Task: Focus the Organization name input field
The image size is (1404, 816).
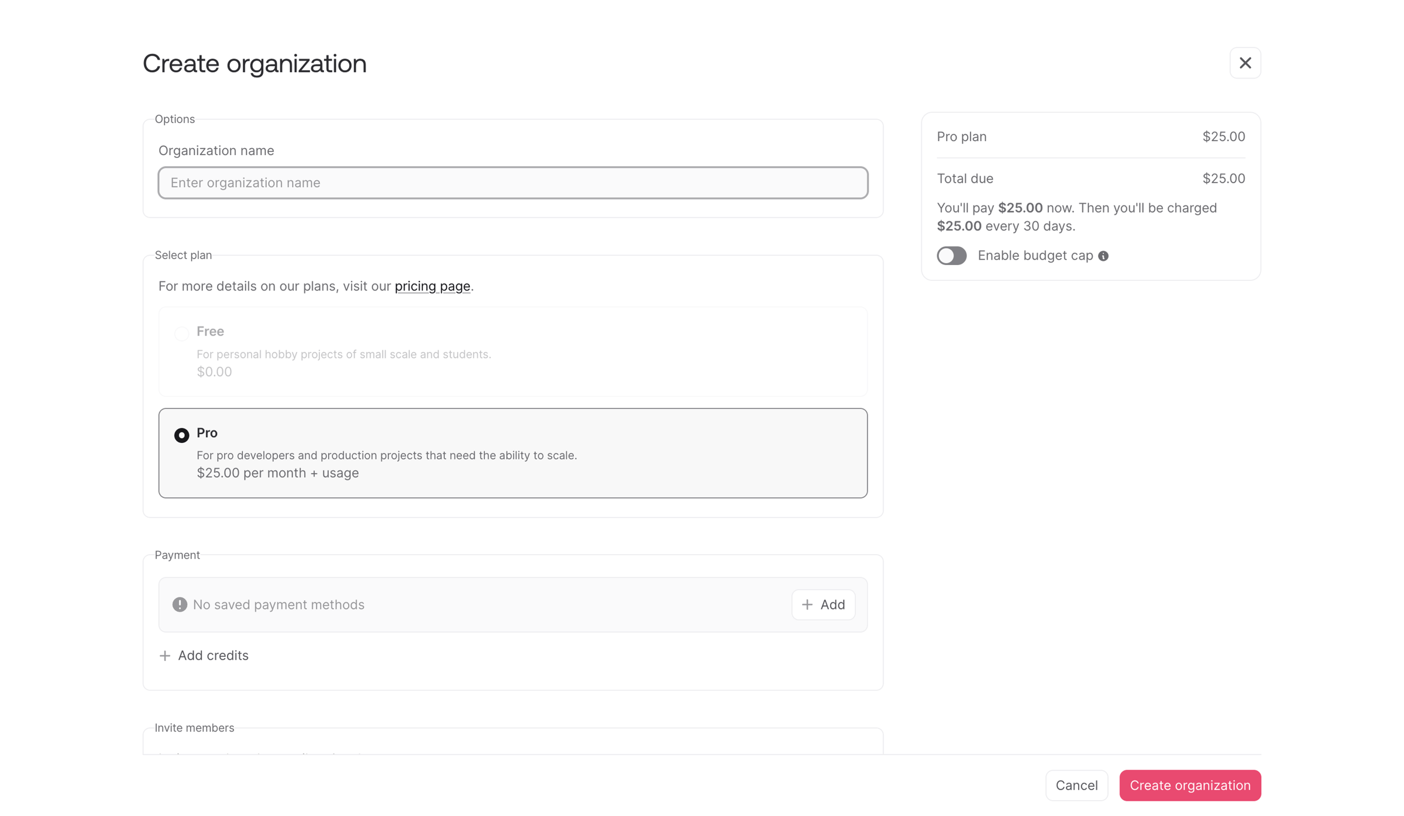Action: point(512,183)
